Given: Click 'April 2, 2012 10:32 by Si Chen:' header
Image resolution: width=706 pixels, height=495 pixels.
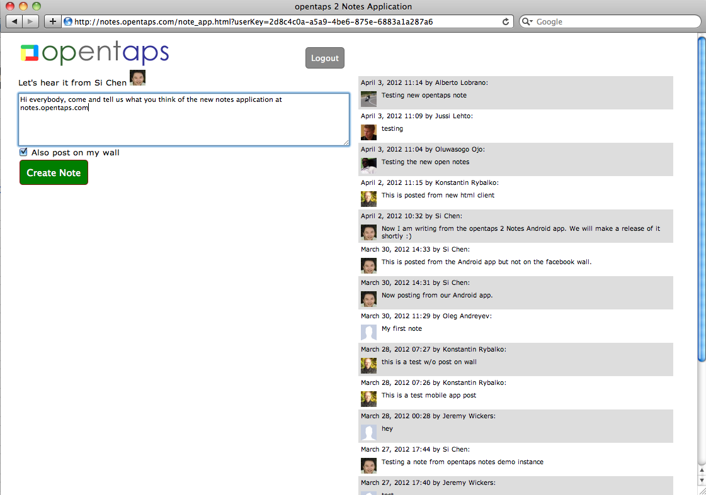Looking at the screenshot, I should pyautogui.click(x=411, y=216).
